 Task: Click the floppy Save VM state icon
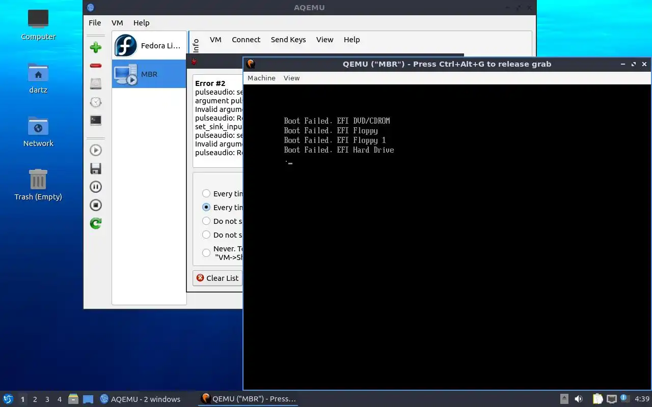tap(96, 168)
